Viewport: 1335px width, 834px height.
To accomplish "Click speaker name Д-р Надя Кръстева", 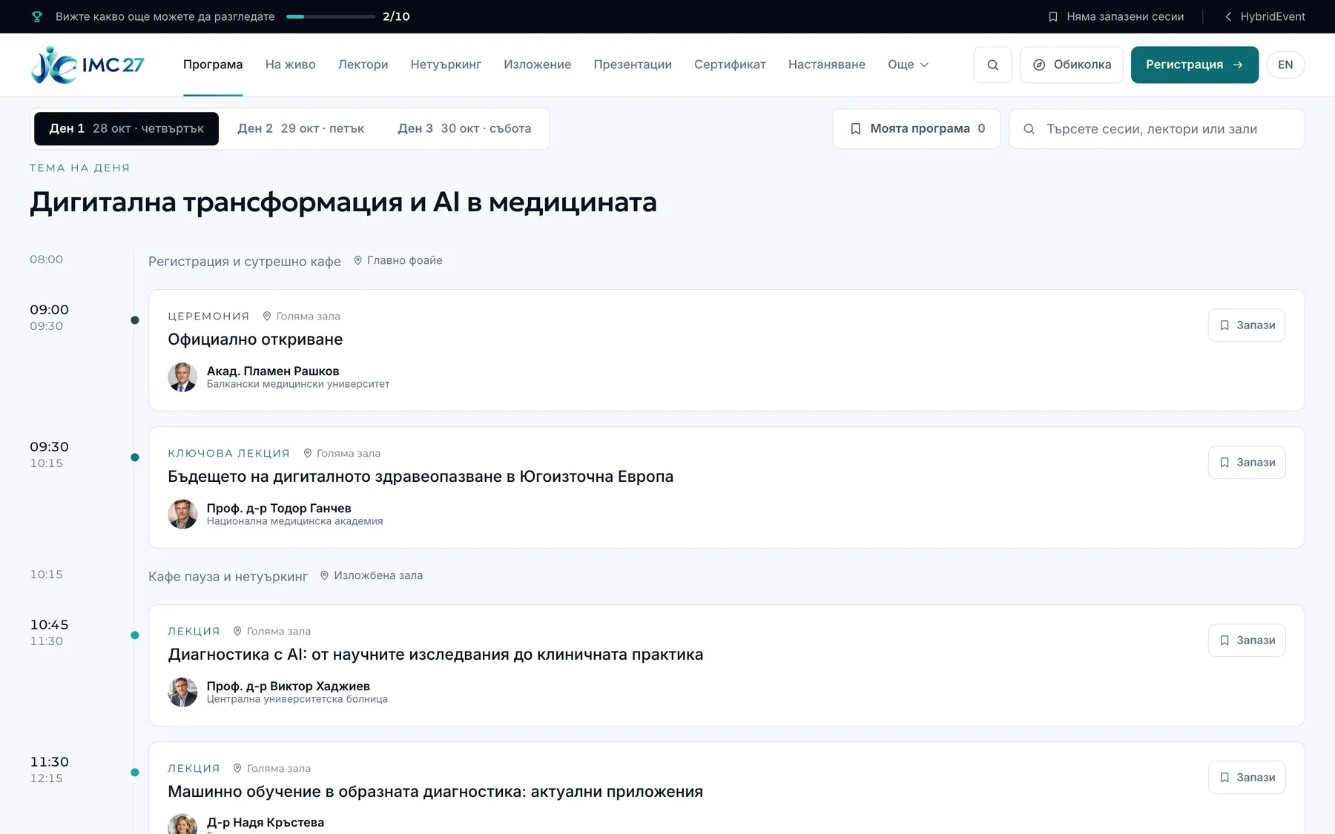I will click(x=266, y=822).
